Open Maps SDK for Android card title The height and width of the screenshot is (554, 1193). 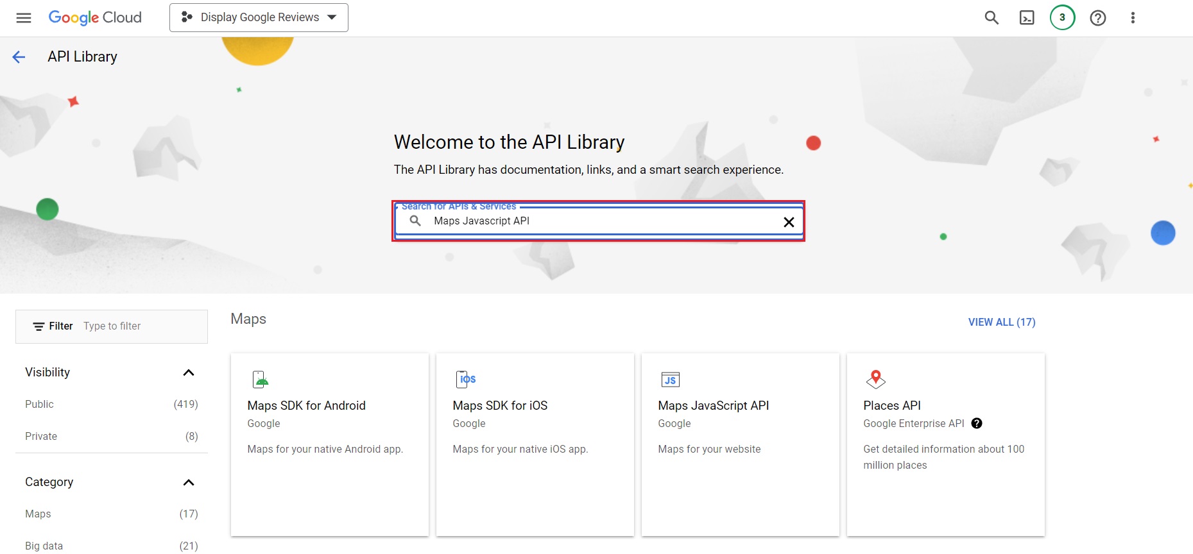[x=306, y=405]
